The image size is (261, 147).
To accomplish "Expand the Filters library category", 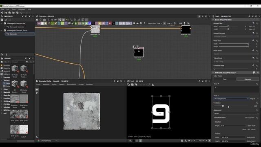I will coord(2,89).
